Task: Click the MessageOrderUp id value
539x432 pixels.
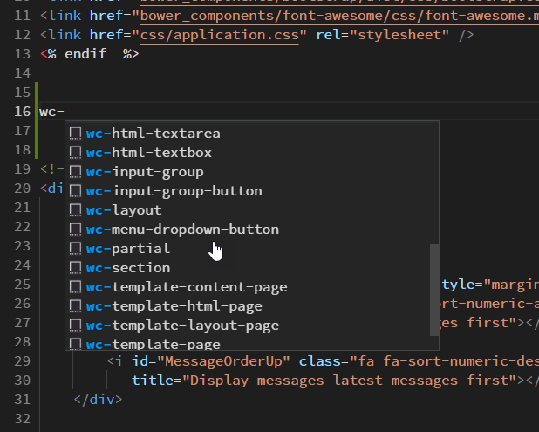Action: [223, 361]
